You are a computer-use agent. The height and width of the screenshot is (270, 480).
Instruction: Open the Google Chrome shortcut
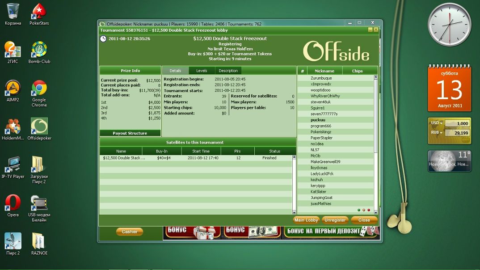click(x=39, y=88)
